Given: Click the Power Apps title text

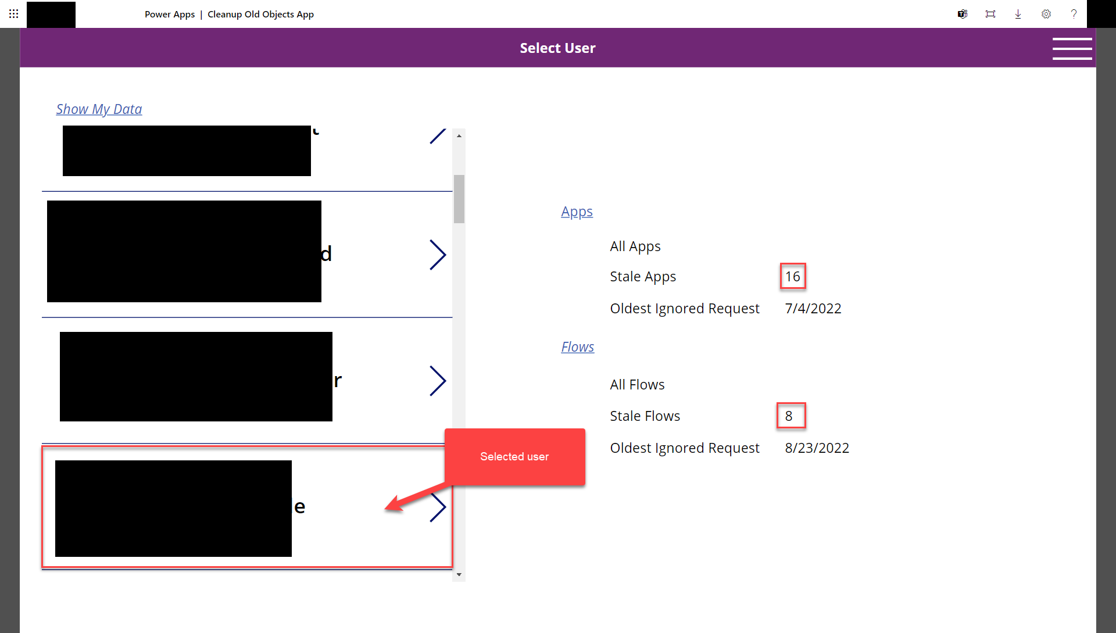Looking at the screenshot, I should coord(170,15).
